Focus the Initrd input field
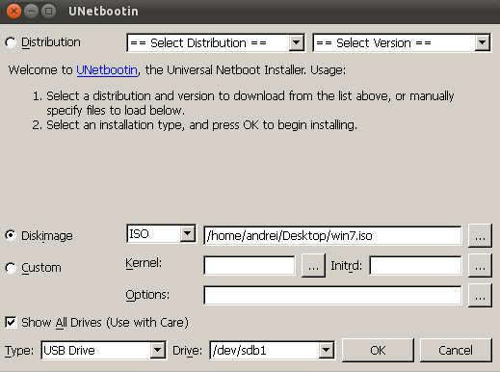Viewport: 500px width, 372px height. [x=415, y=265]
